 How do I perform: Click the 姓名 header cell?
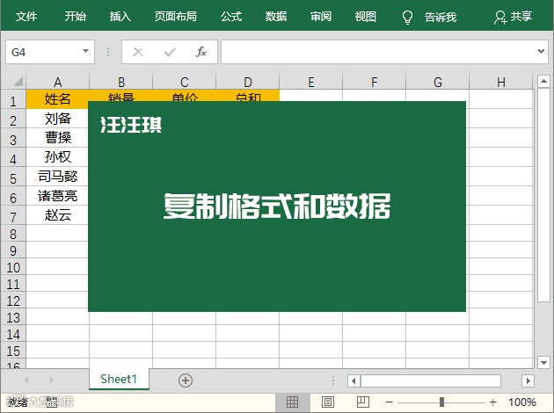57,98
